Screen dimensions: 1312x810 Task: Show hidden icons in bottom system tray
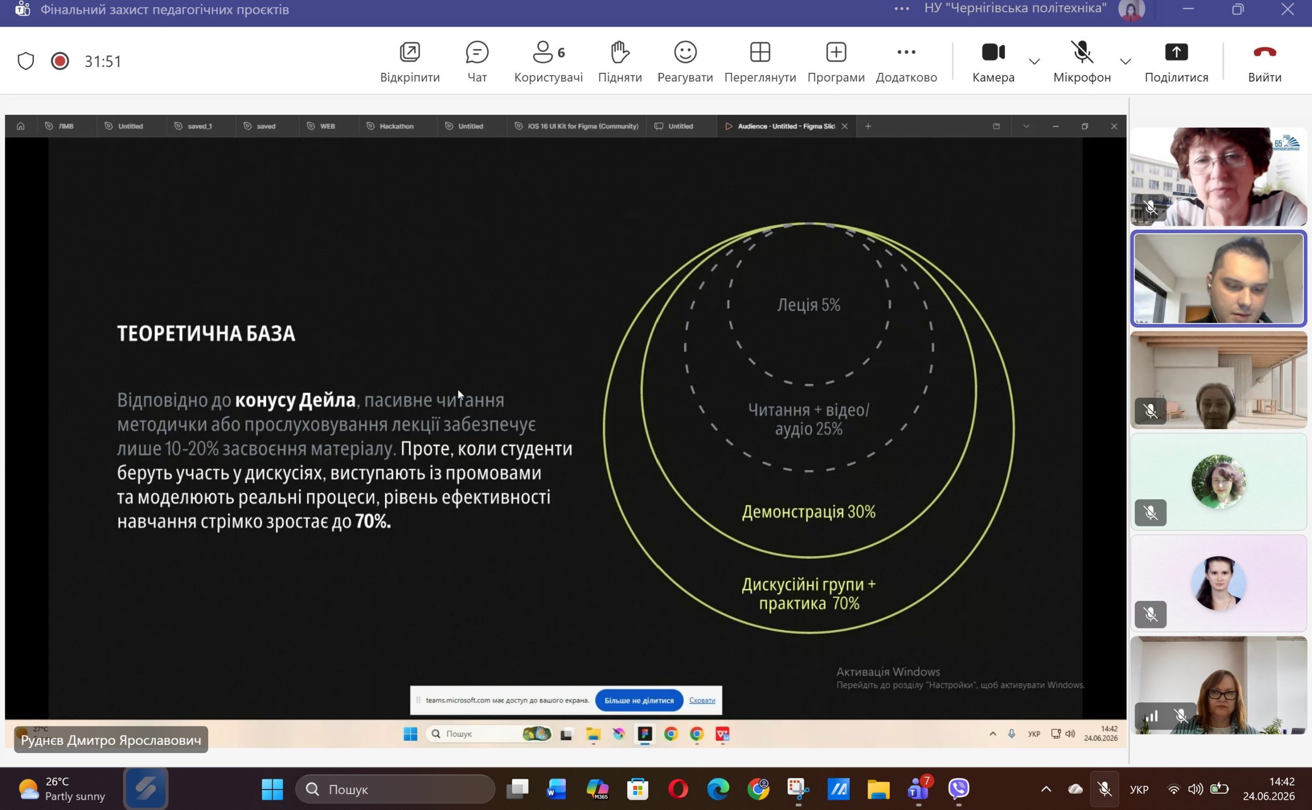click(x=1046, y=789)
